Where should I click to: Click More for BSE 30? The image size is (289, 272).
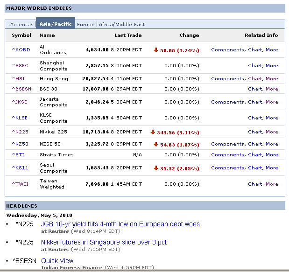pyautogui.click(x=272, y=89)
